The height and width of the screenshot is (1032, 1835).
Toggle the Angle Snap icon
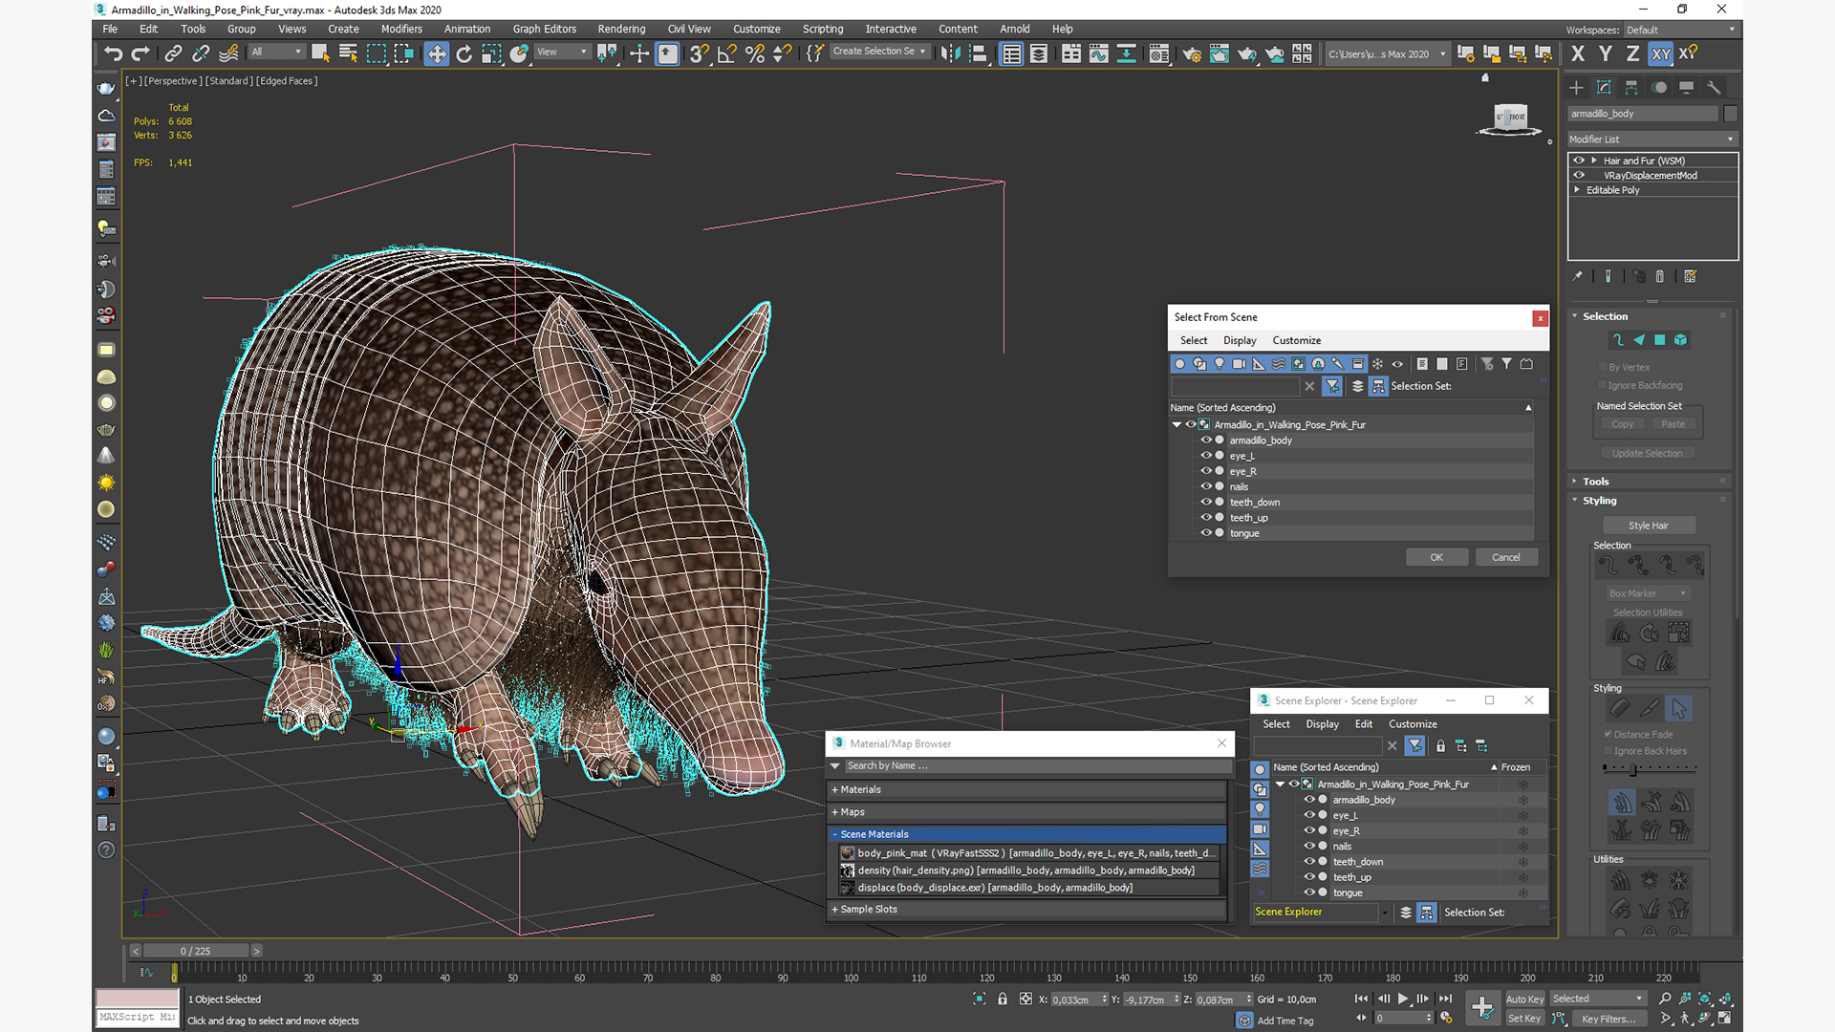coord(726,54)
